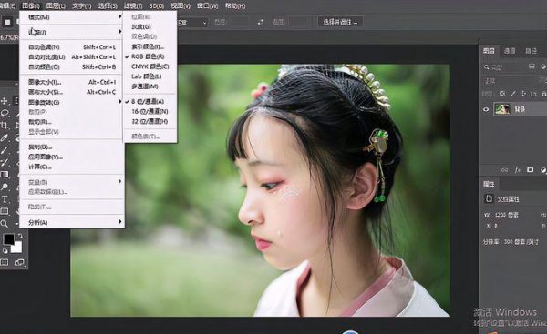Click the 1200 像素 width value

coord(507,215)
